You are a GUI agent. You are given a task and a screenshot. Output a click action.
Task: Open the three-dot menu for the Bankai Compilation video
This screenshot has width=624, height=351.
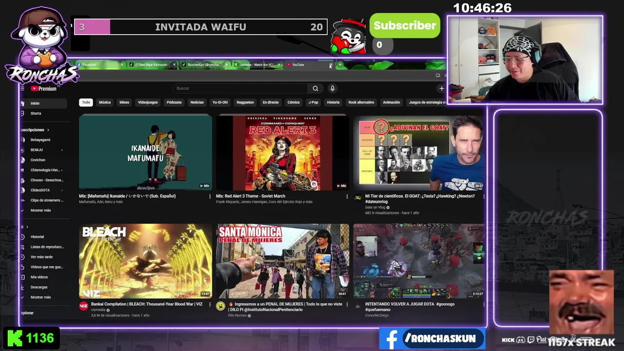click(210, 304)
